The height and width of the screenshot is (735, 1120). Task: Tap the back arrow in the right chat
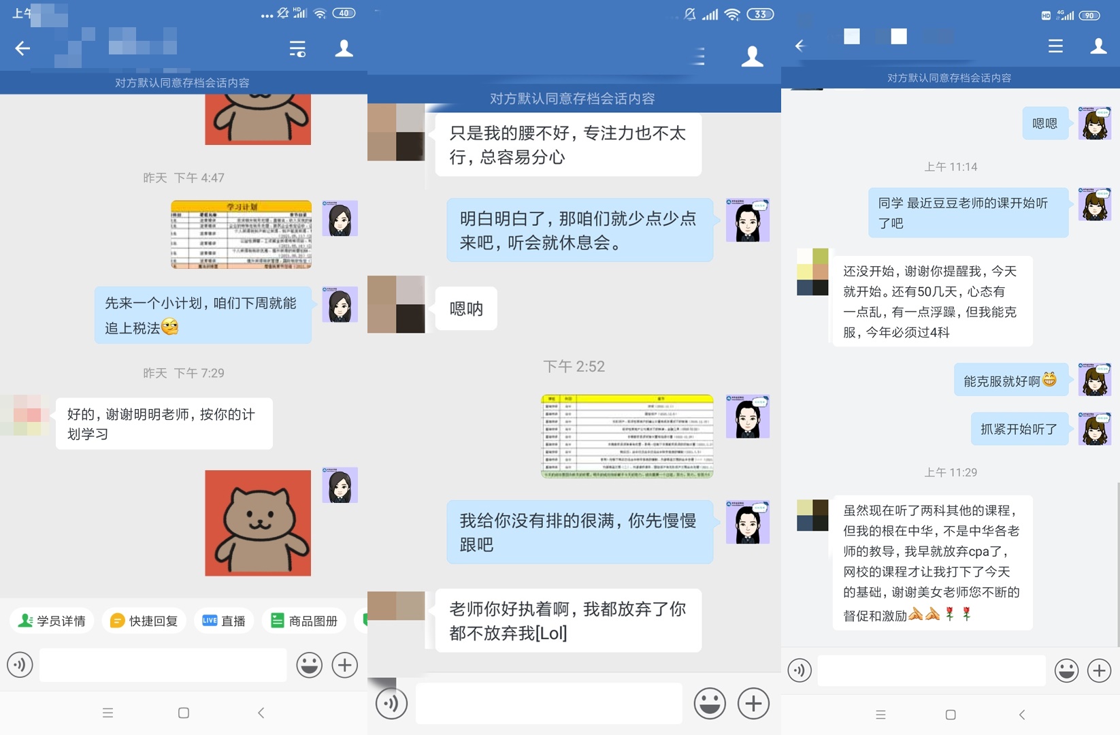(800, 46)
